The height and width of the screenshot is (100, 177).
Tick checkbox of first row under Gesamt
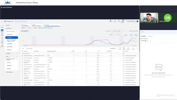pos(22,56)
